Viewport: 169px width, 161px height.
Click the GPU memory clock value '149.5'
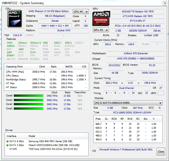tap(131, 44)
